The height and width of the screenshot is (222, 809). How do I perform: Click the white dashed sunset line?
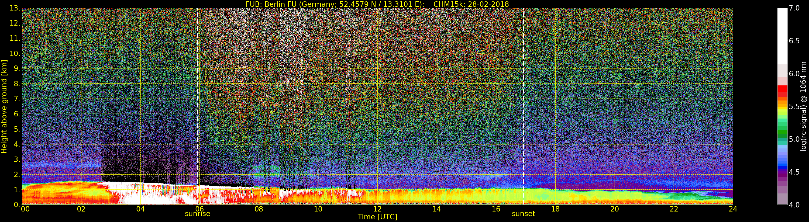524,106
